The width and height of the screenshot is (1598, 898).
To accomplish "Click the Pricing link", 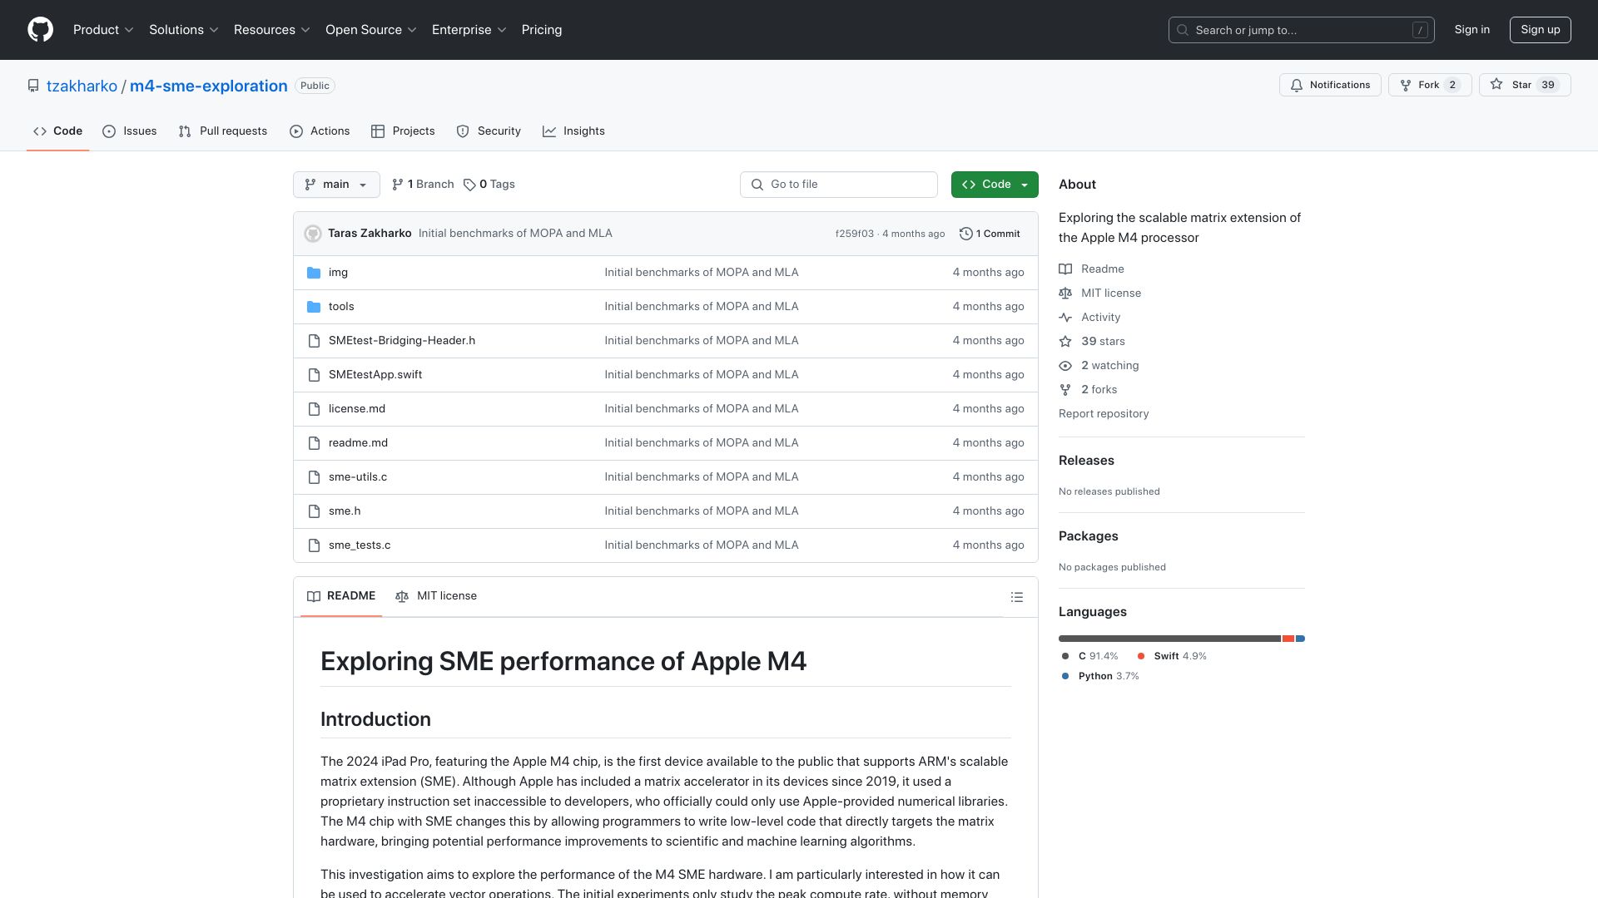I will (542, 30).
